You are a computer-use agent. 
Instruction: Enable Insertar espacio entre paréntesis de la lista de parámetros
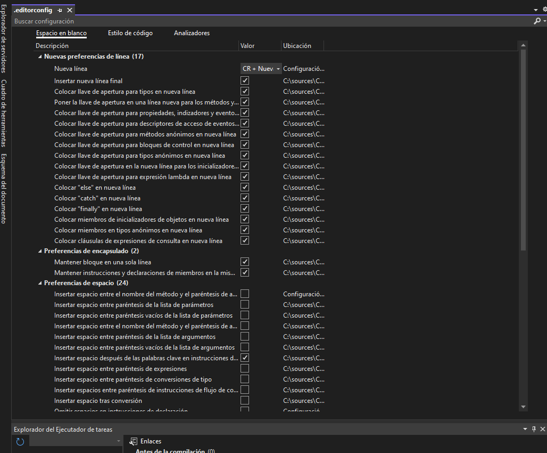click(245, 304)
